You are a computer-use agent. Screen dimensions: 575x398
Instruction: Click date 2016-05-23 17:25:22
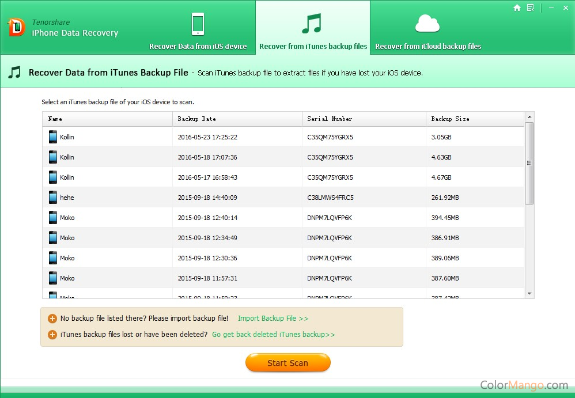207,137
